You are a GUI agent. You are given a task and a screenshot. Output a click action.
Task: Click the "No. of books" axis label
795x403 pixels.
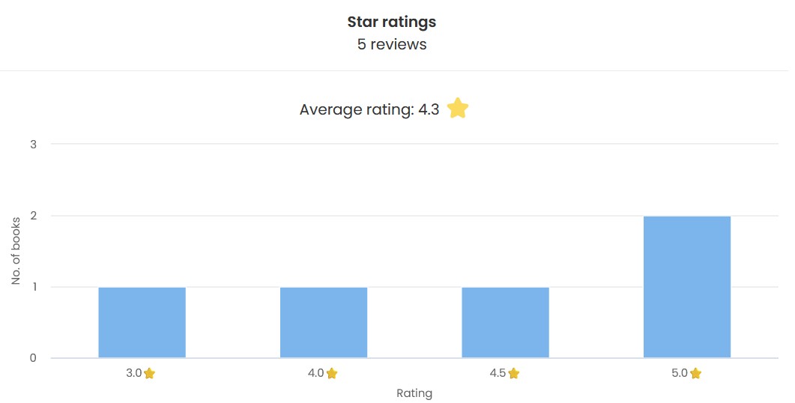coord(16,251)
